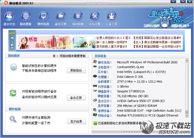Open the 驱动更新 globe icon

click(26, 16)
